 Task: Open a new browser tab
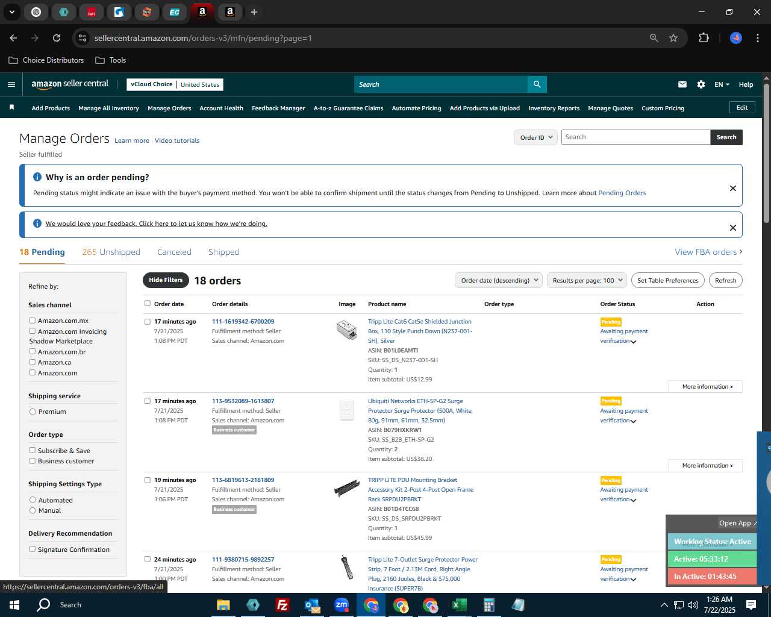click(x=254, y=12)
